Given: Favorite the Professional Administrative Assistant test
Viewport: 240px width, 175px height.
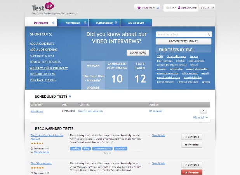Looking at the screenshot, I should click(192, 145).
